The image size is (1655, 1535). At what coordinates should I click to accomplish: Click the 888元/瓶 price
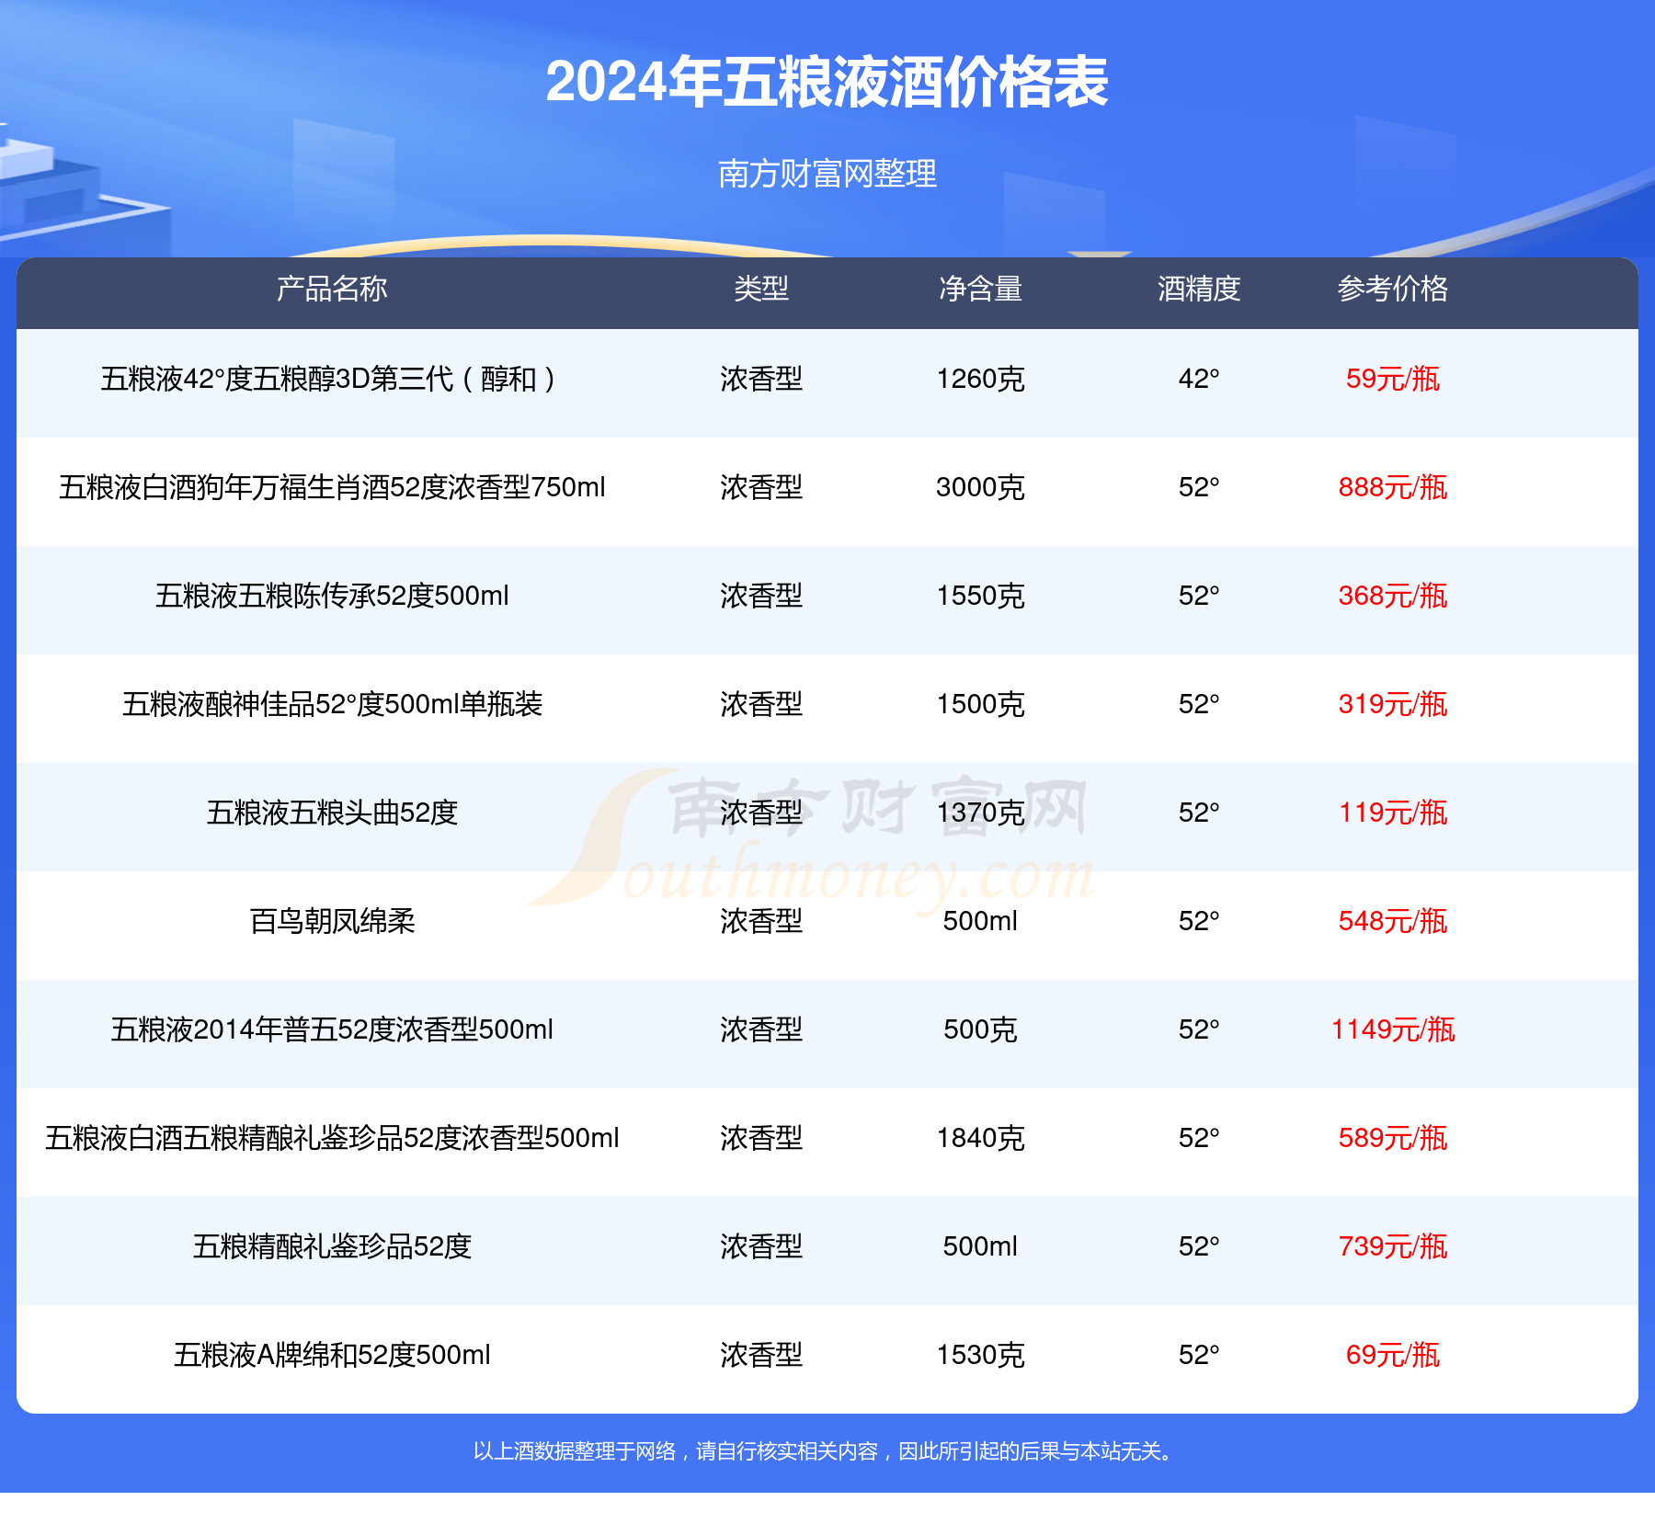[x=1393, y=487]
